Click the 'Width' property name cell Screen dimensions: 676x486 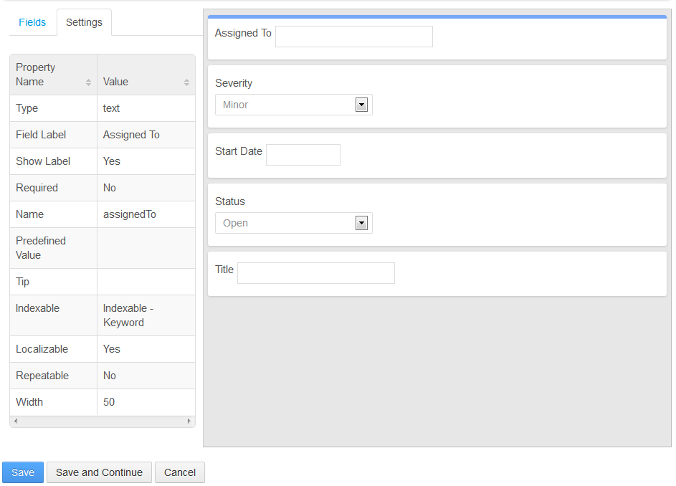pos(54,402)
